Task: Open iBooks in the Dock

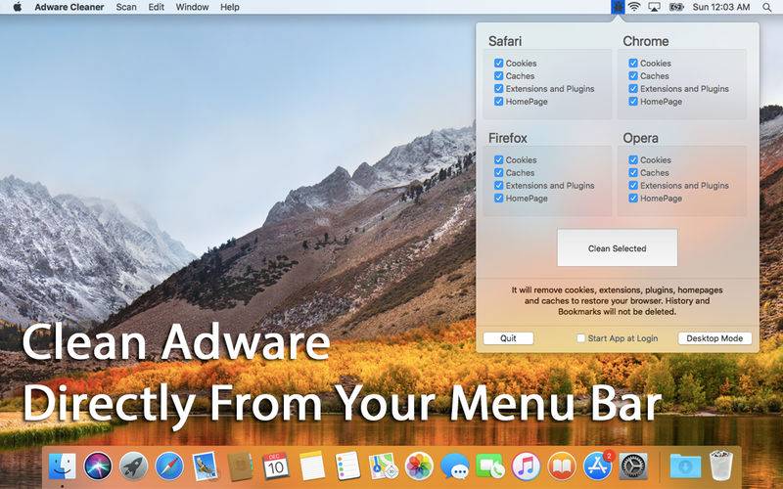Action: point(562,467)
